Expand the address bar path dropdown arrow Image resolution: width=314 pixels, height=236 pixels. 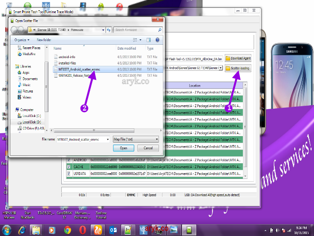(103, 30)
